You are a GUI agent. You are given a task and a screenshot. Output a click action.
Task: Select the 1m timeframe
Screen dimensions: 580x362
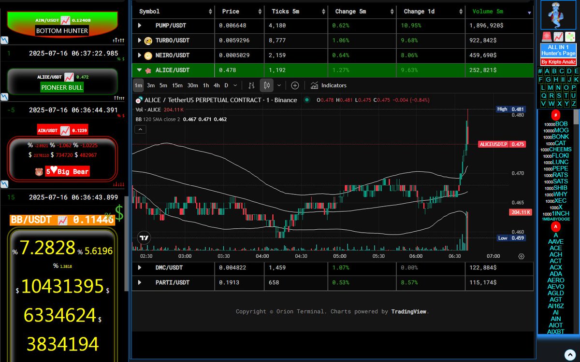pos(138,85)
